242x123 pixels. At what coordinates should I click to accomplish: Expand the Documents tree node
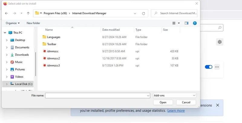tap(7, 48)
